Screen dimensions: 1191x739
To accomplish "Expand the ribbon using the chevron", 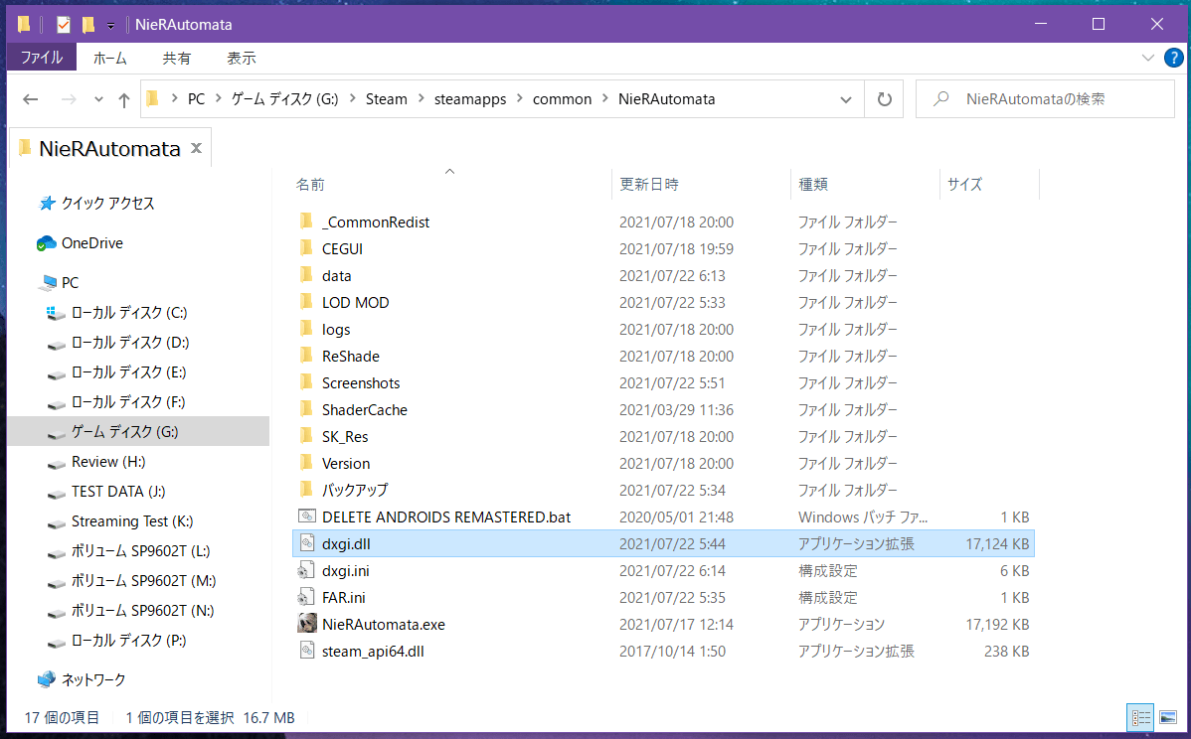I will pos(1148,58).
